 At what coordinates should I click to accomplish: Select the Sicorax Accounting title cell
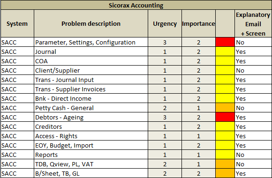(x=136, y=5)
